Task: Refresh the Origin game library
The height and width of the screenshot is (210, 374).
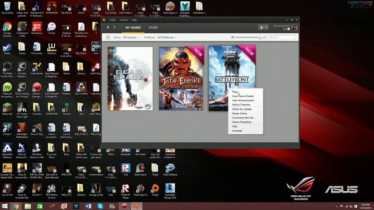Action: coord(108,37)
